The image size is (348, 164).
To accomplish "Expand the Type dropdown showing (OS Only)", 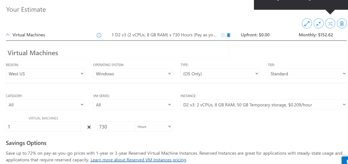I will 220,74.
